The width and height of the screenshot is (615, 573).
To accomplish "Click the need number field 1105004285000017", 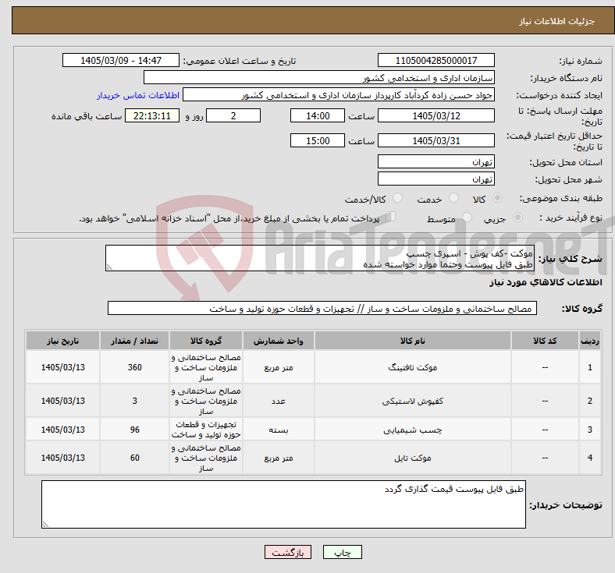I will coord(436,60).
